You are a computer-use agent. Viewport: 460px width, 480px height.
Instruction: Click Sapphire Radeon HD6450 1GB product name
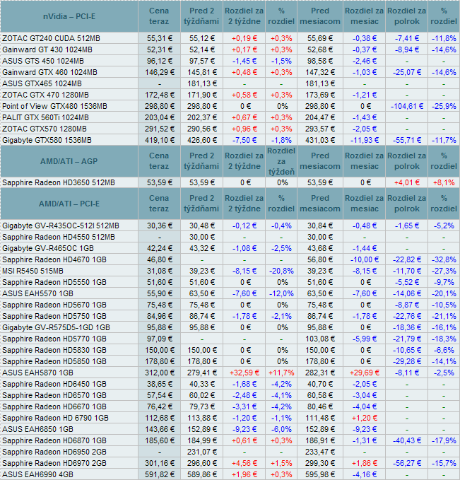54,385
